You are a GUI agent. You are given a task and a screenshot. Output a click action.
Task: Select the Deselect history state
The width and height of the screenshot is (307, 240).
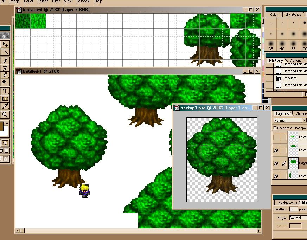pyautogui.click(x=290, y=78)
